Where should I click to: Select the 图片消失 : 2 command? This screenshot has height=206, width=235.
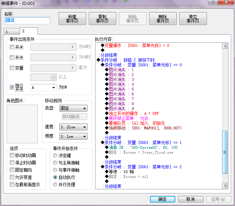(x=119, y=75)
